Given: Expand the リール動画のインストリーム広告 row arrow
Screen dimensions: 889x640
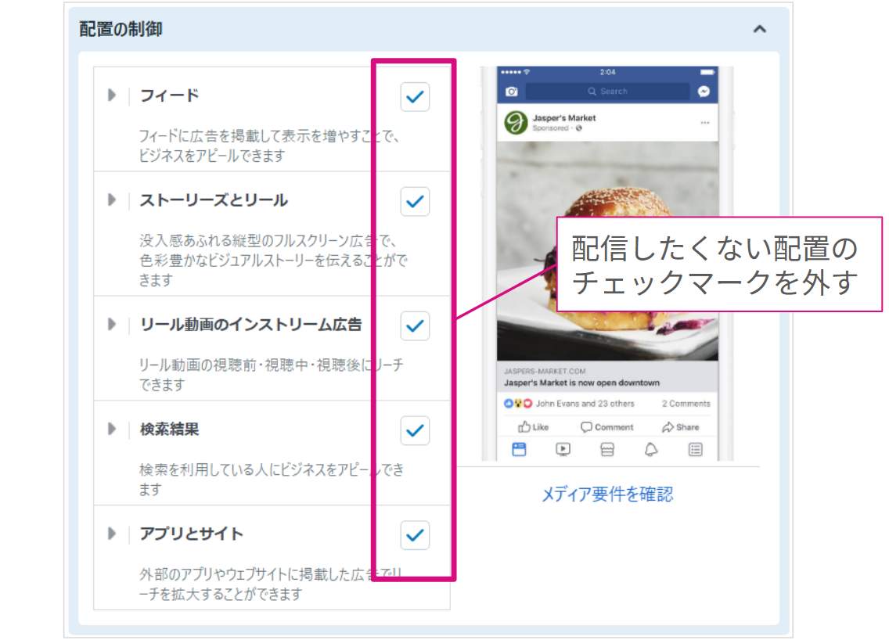Looking at the screenshot, I should click(x=112, y=324).
